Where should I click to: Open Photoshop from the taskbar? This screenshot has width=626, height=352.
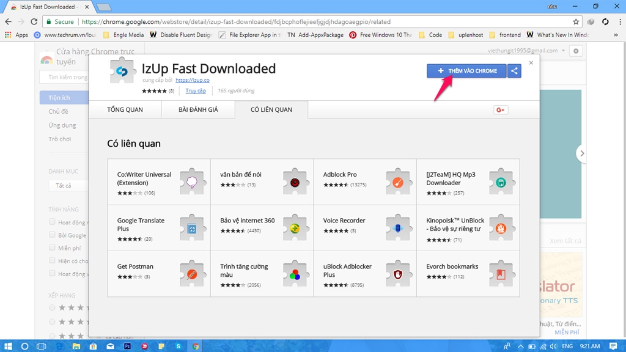(127, 346)
